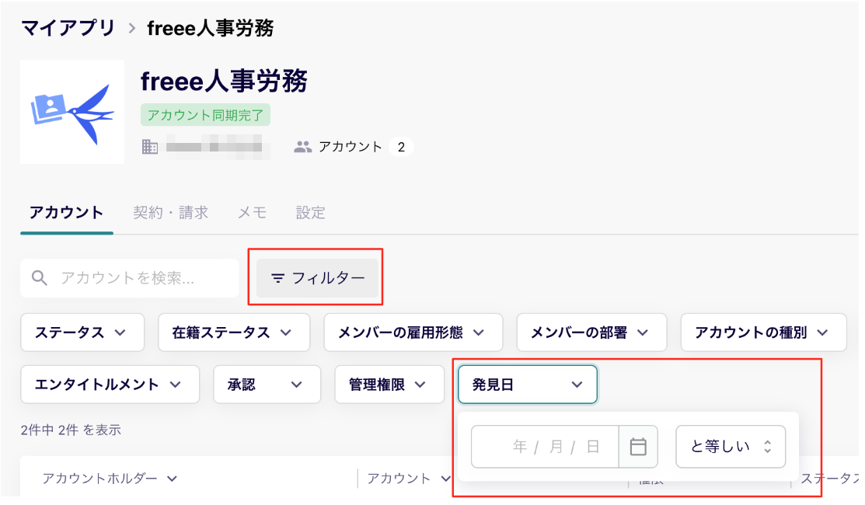Go to マイアプリ breadcrumb link
Screen dimensions: 865x505
68,27
